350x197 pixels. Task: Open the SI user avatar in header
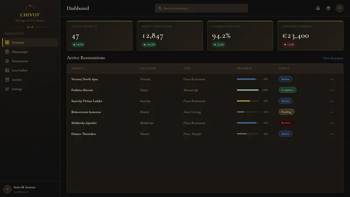click(339, 8)
